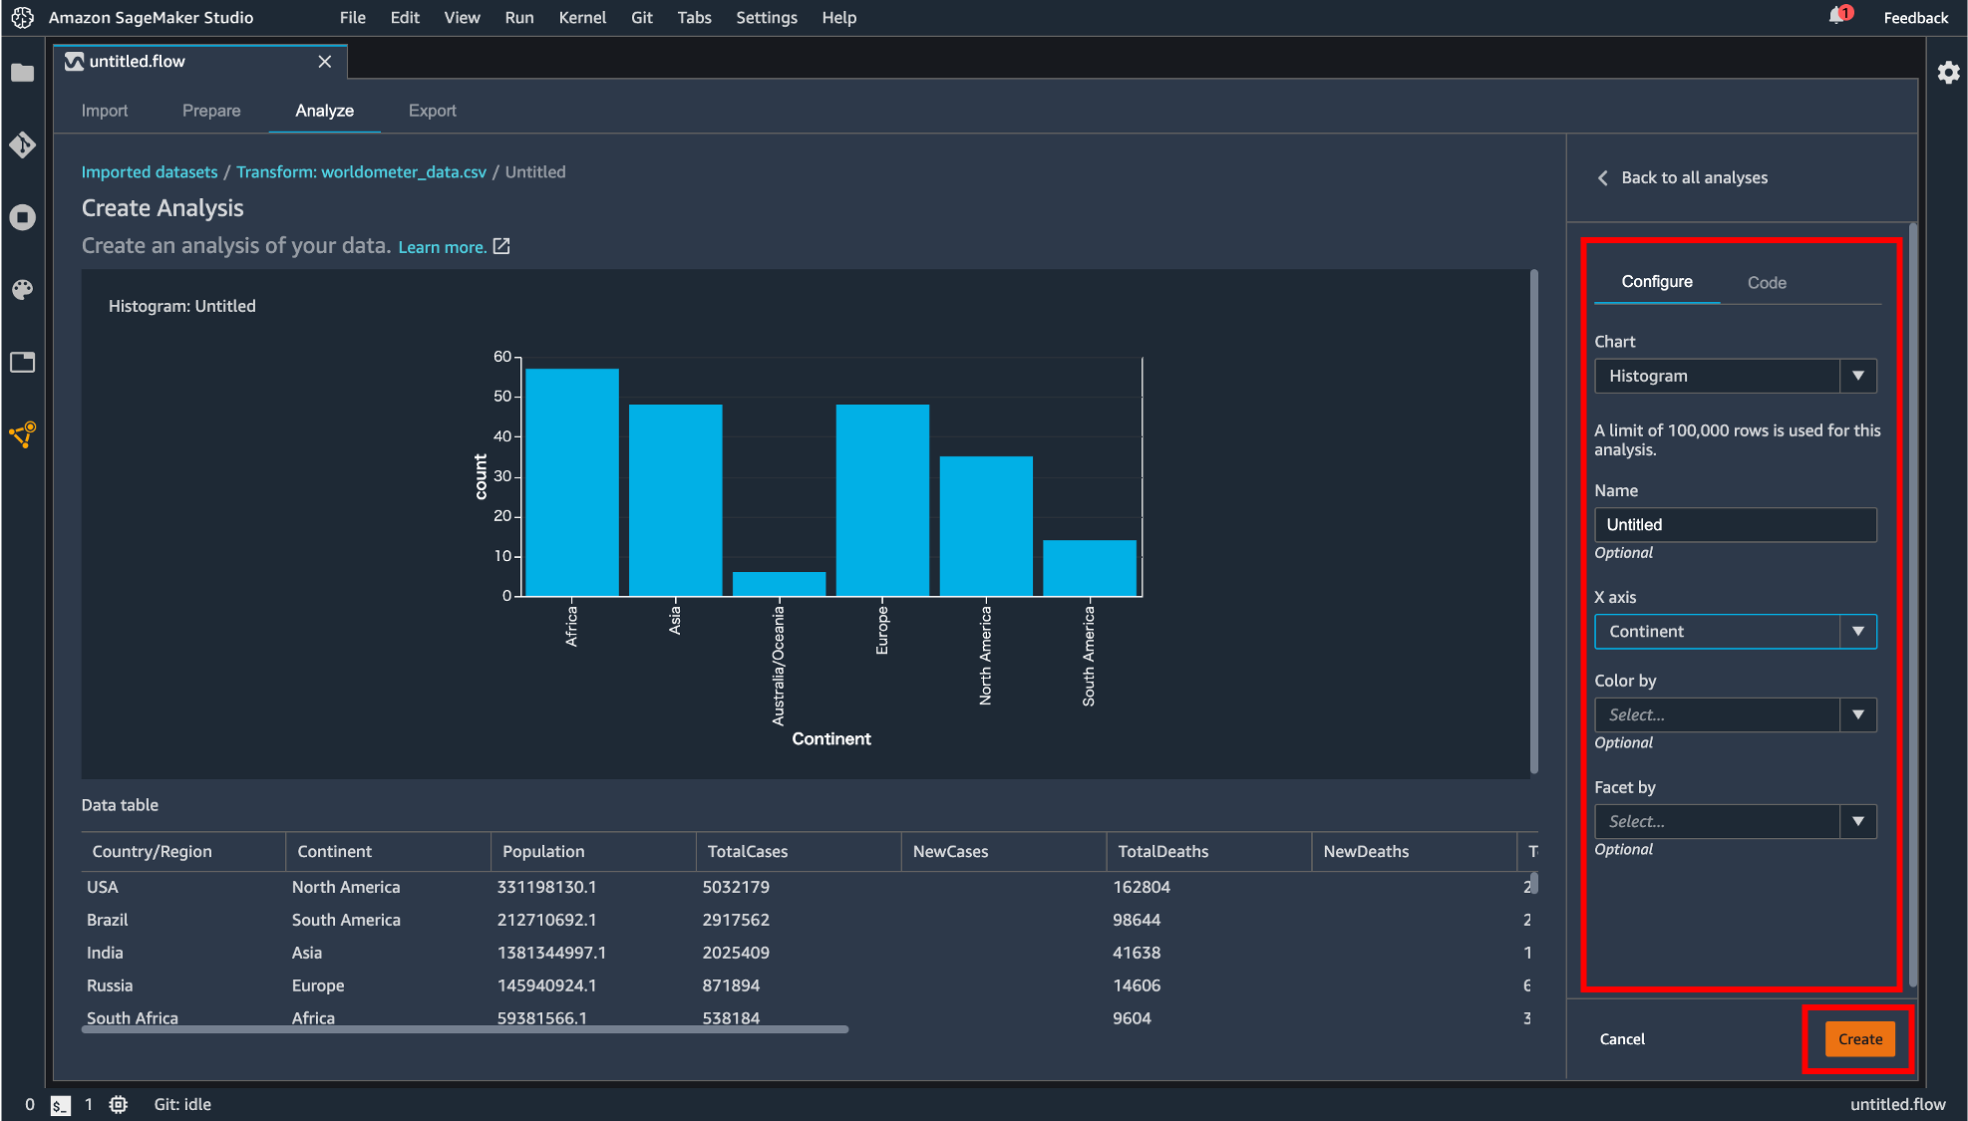Viewport: 1968px width, 1121px height.
Task: Click the data table horizontal scrollbar
Action: [x=465, y=1029]
